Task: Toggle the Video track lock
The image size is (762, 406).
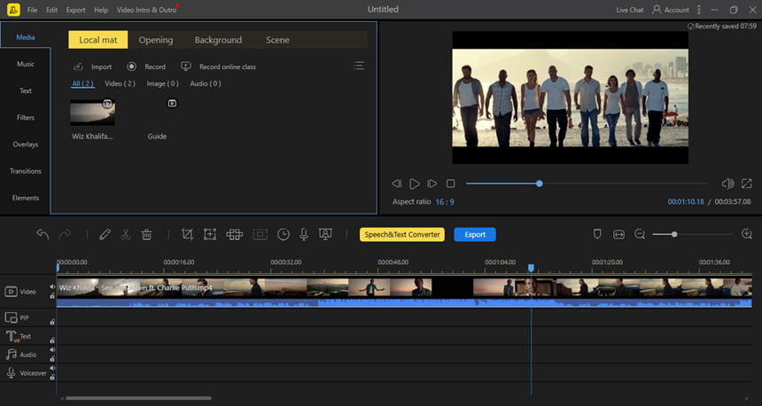Action: pyautogui.click(x=52, y=295)
